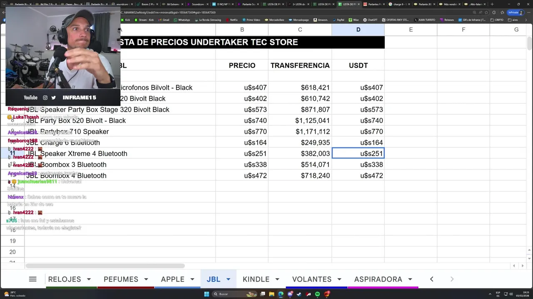Image resolution: width=533 pixels, height=299 pixels.
Task: Switch to the ASPIRADORA sheet
Action: [378, 279]
